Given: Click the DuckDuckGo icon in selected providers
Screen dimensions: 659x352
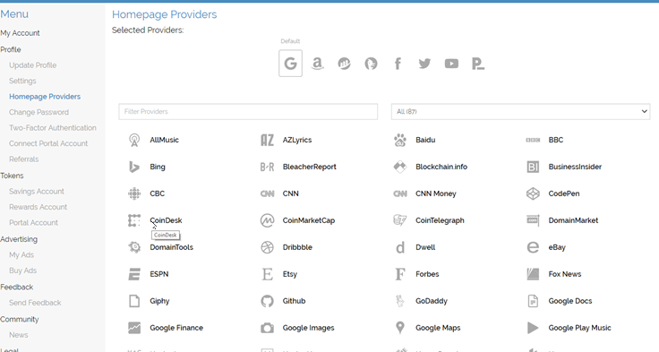Looking at the screenshot, I should pos(371,64).
